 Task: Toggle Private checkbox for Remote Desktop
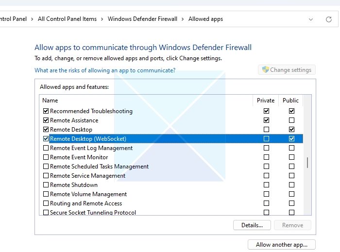pyautogui.click(x=266, y=130)
